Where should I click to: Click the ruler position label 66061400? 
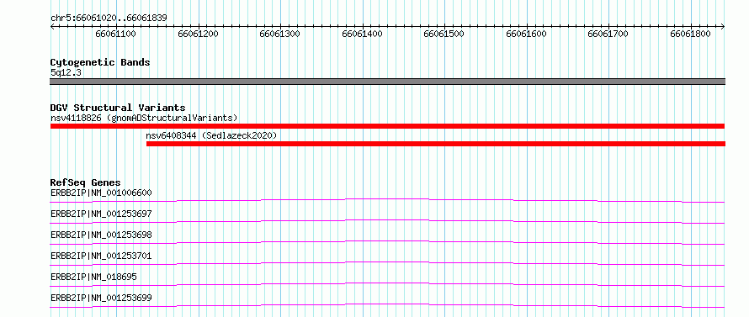pos(362,34)
